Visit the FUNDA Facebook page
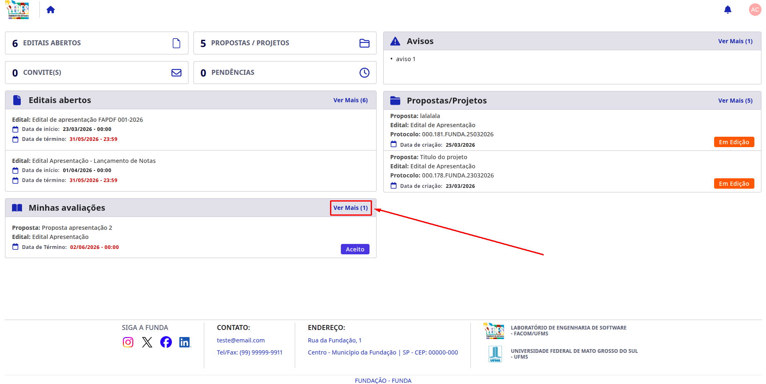 tap(166, 342)
